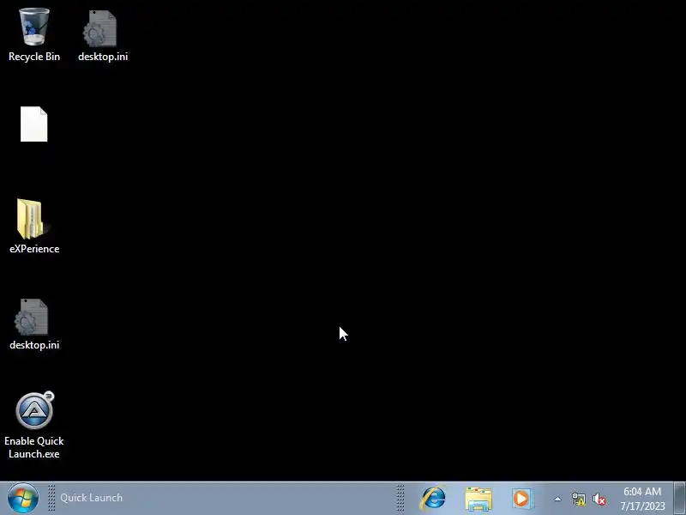686x515 pixels.
Task: Open Windows Media Player from the taskbar
Action: (x=521, y=499)
